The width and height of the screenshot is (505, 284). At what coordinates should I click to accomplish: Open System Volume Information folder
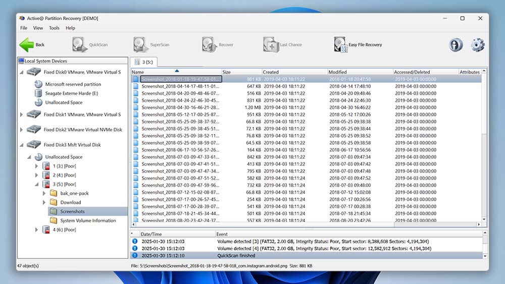click(x=88, y=220)
